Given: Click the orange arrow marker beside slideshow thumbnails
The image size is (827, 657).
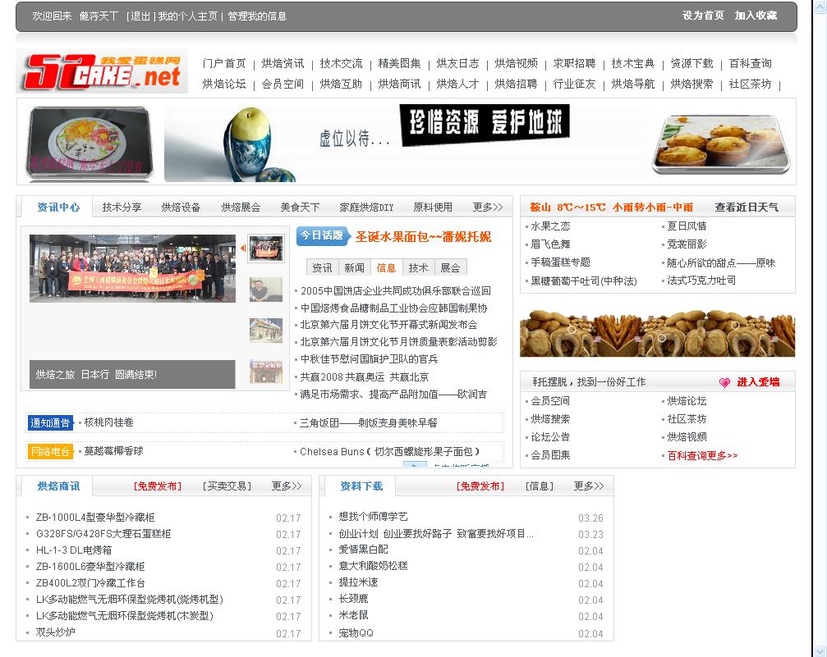Looking at the screenshot, I should coord(243,249).
